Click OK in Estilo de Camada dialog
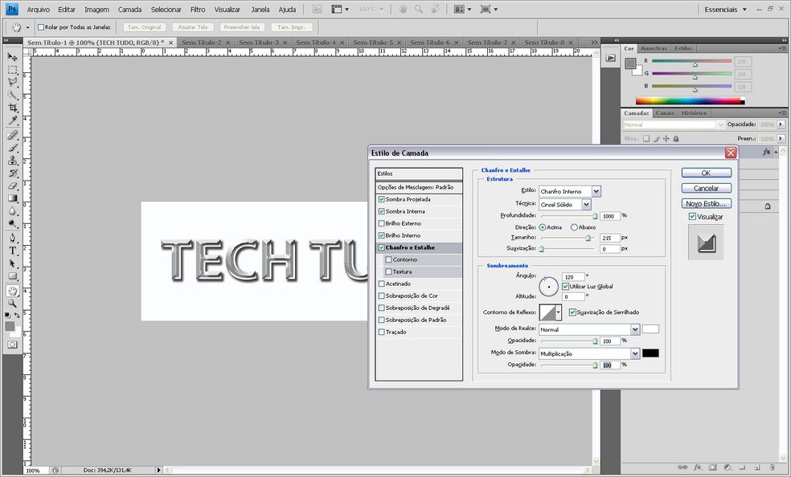The height and width of the screenshot is (477, 791). pos(706,173)
